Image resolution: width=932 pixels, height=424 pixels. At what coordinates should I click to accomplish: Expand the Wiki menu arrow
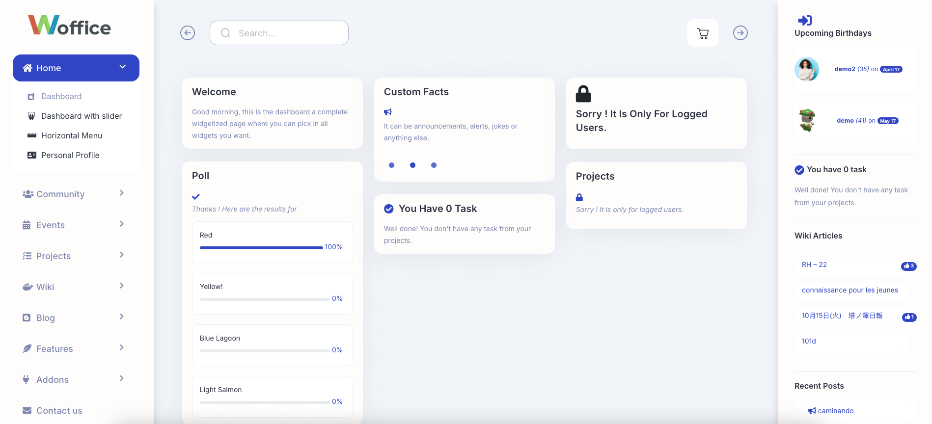pos(122,286)
